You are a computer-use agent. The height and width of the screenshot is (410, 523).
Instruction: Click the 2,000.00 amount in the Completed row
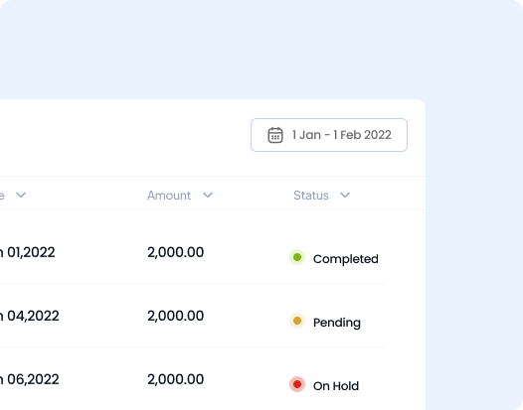click(175, 252)
